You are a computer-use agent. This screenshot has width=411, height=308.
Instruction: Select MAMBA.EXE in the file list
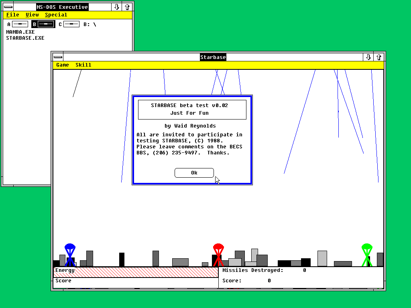point(20,32)
